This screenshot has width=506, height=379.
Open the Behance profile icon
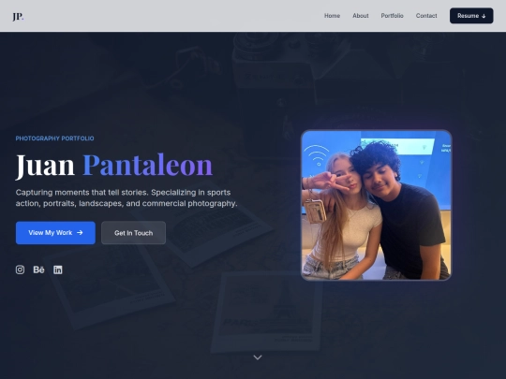(x=38, y=270)
